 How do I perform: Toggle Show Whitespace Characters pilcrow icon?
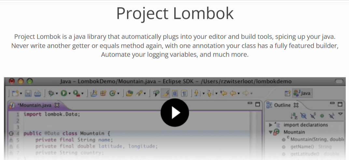(184, 94)
